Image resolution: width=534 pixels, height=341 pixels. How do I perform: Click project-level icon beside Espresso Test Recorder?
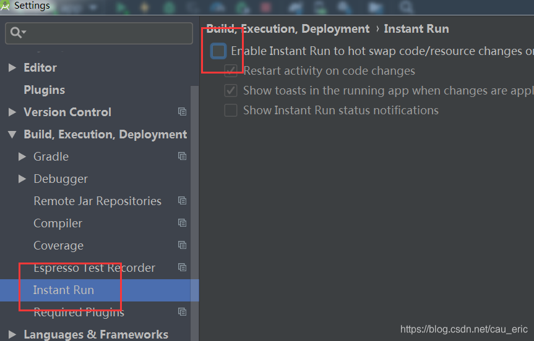point(182,267)
